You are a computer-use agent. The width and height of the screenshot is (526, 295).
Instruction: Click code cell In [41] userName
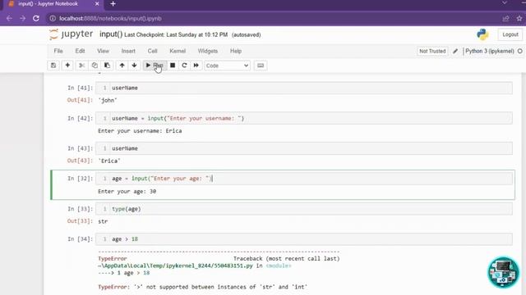pos(303,88)
